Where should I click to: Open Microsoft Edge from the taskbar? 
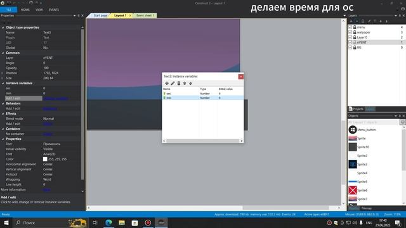(108, 222)
